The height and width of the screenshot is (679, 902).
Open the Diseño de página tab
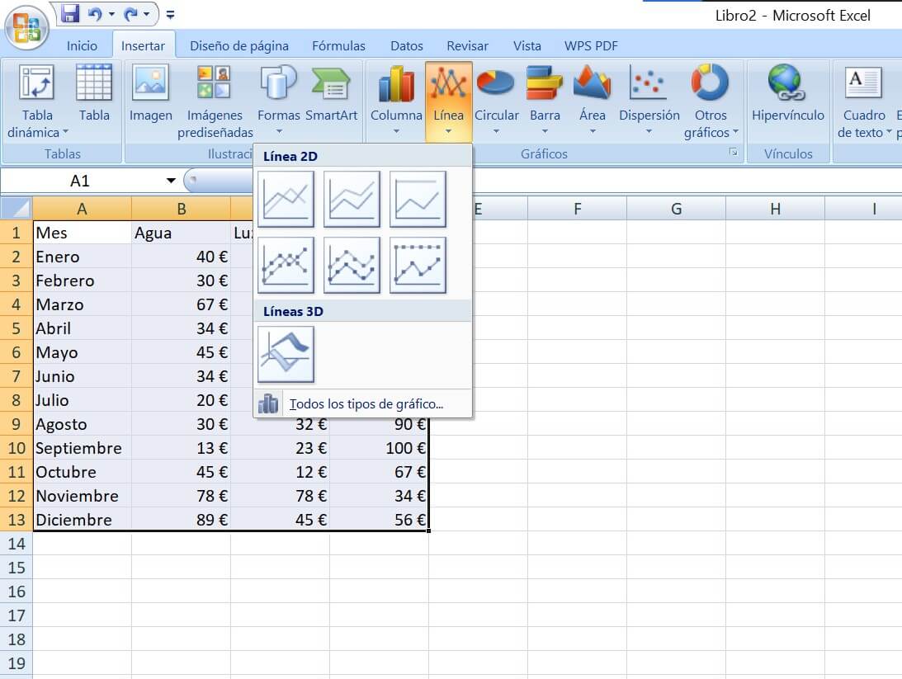(x=239, y=46)
